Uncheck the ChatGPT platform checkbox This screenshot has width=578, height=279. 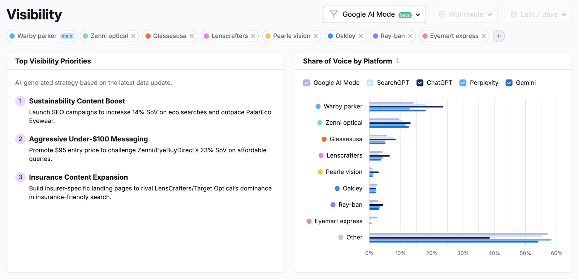420,83
